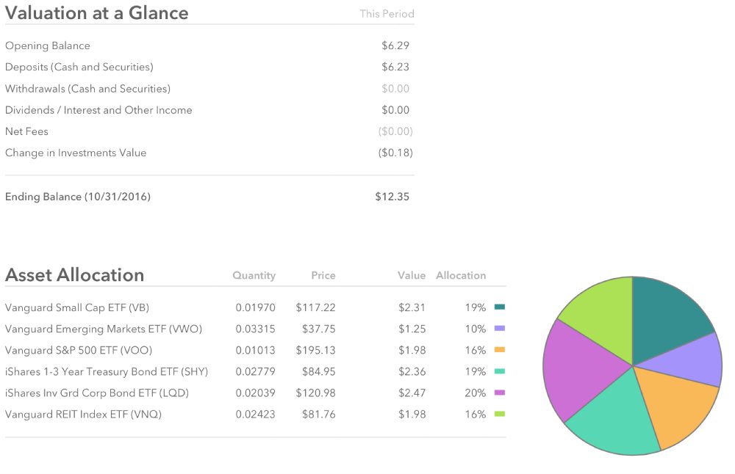Click the orange swatch for S&P 500 ETF
This screenshot has height=474, width=735.
tap(500, 350)
